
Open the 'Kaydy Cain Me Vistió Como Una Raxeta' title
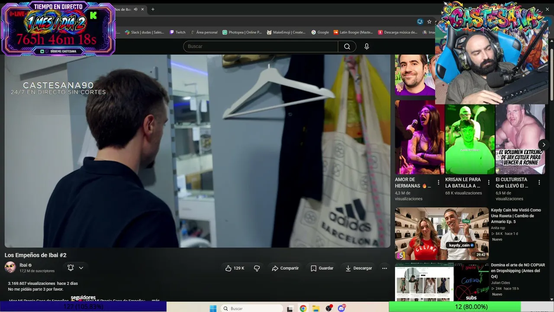point(516,216)
